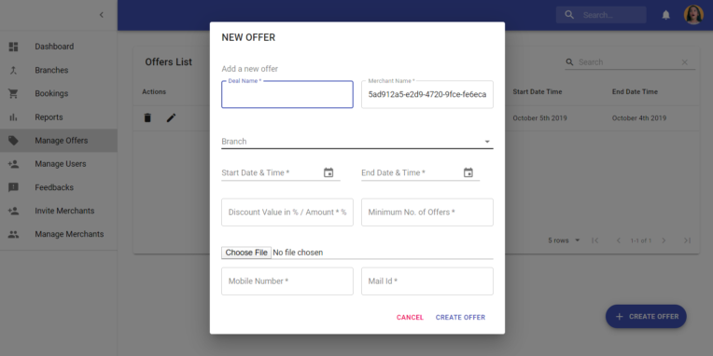Collapse the sidebar with the chevron icon
This screenshot has height=356, width=713.
(x=102, y=15)
